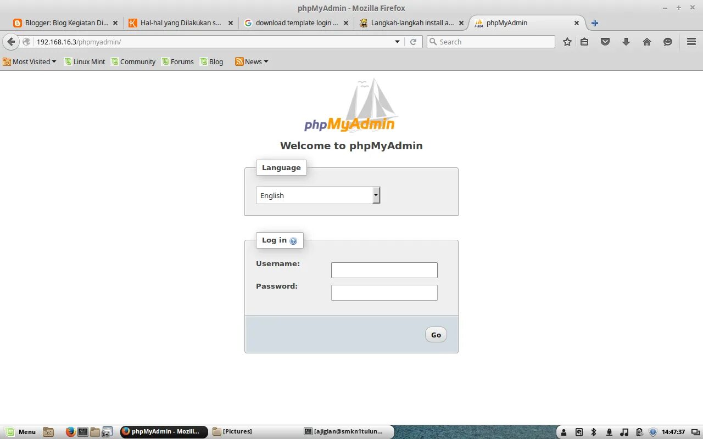Switch to the download template login tab
Screen dimensions: 703x439
pos(297,23)
